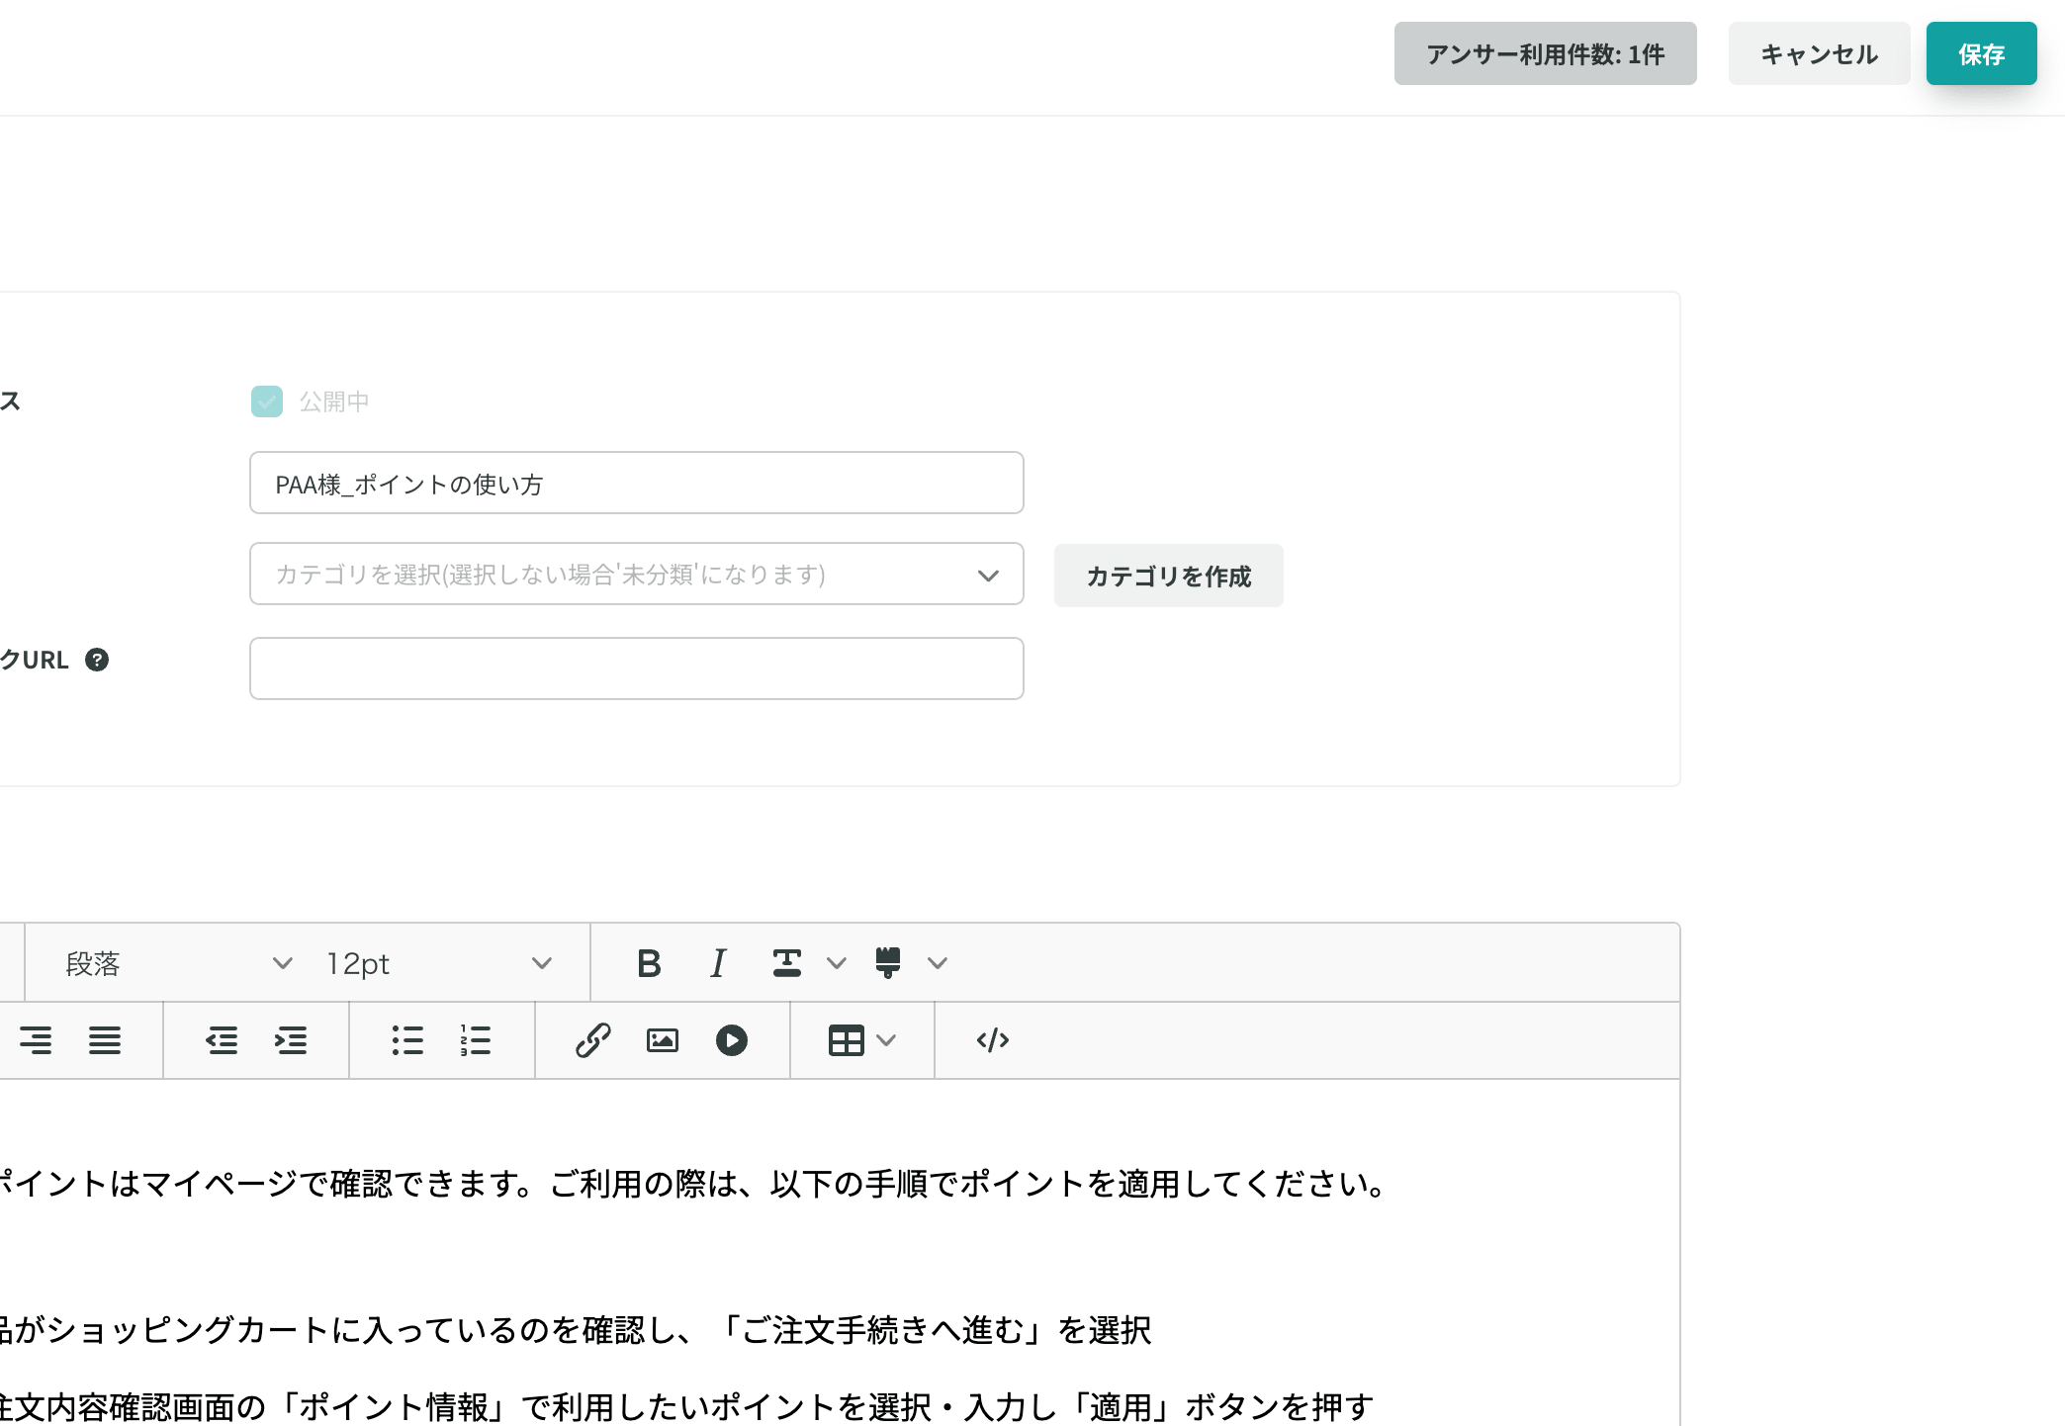
Task: Toggle the 公開中 checkbox
Action: point(267,401)
